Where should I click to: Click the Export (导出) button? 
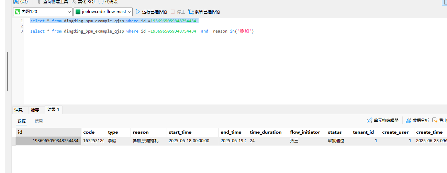[440, 120]
